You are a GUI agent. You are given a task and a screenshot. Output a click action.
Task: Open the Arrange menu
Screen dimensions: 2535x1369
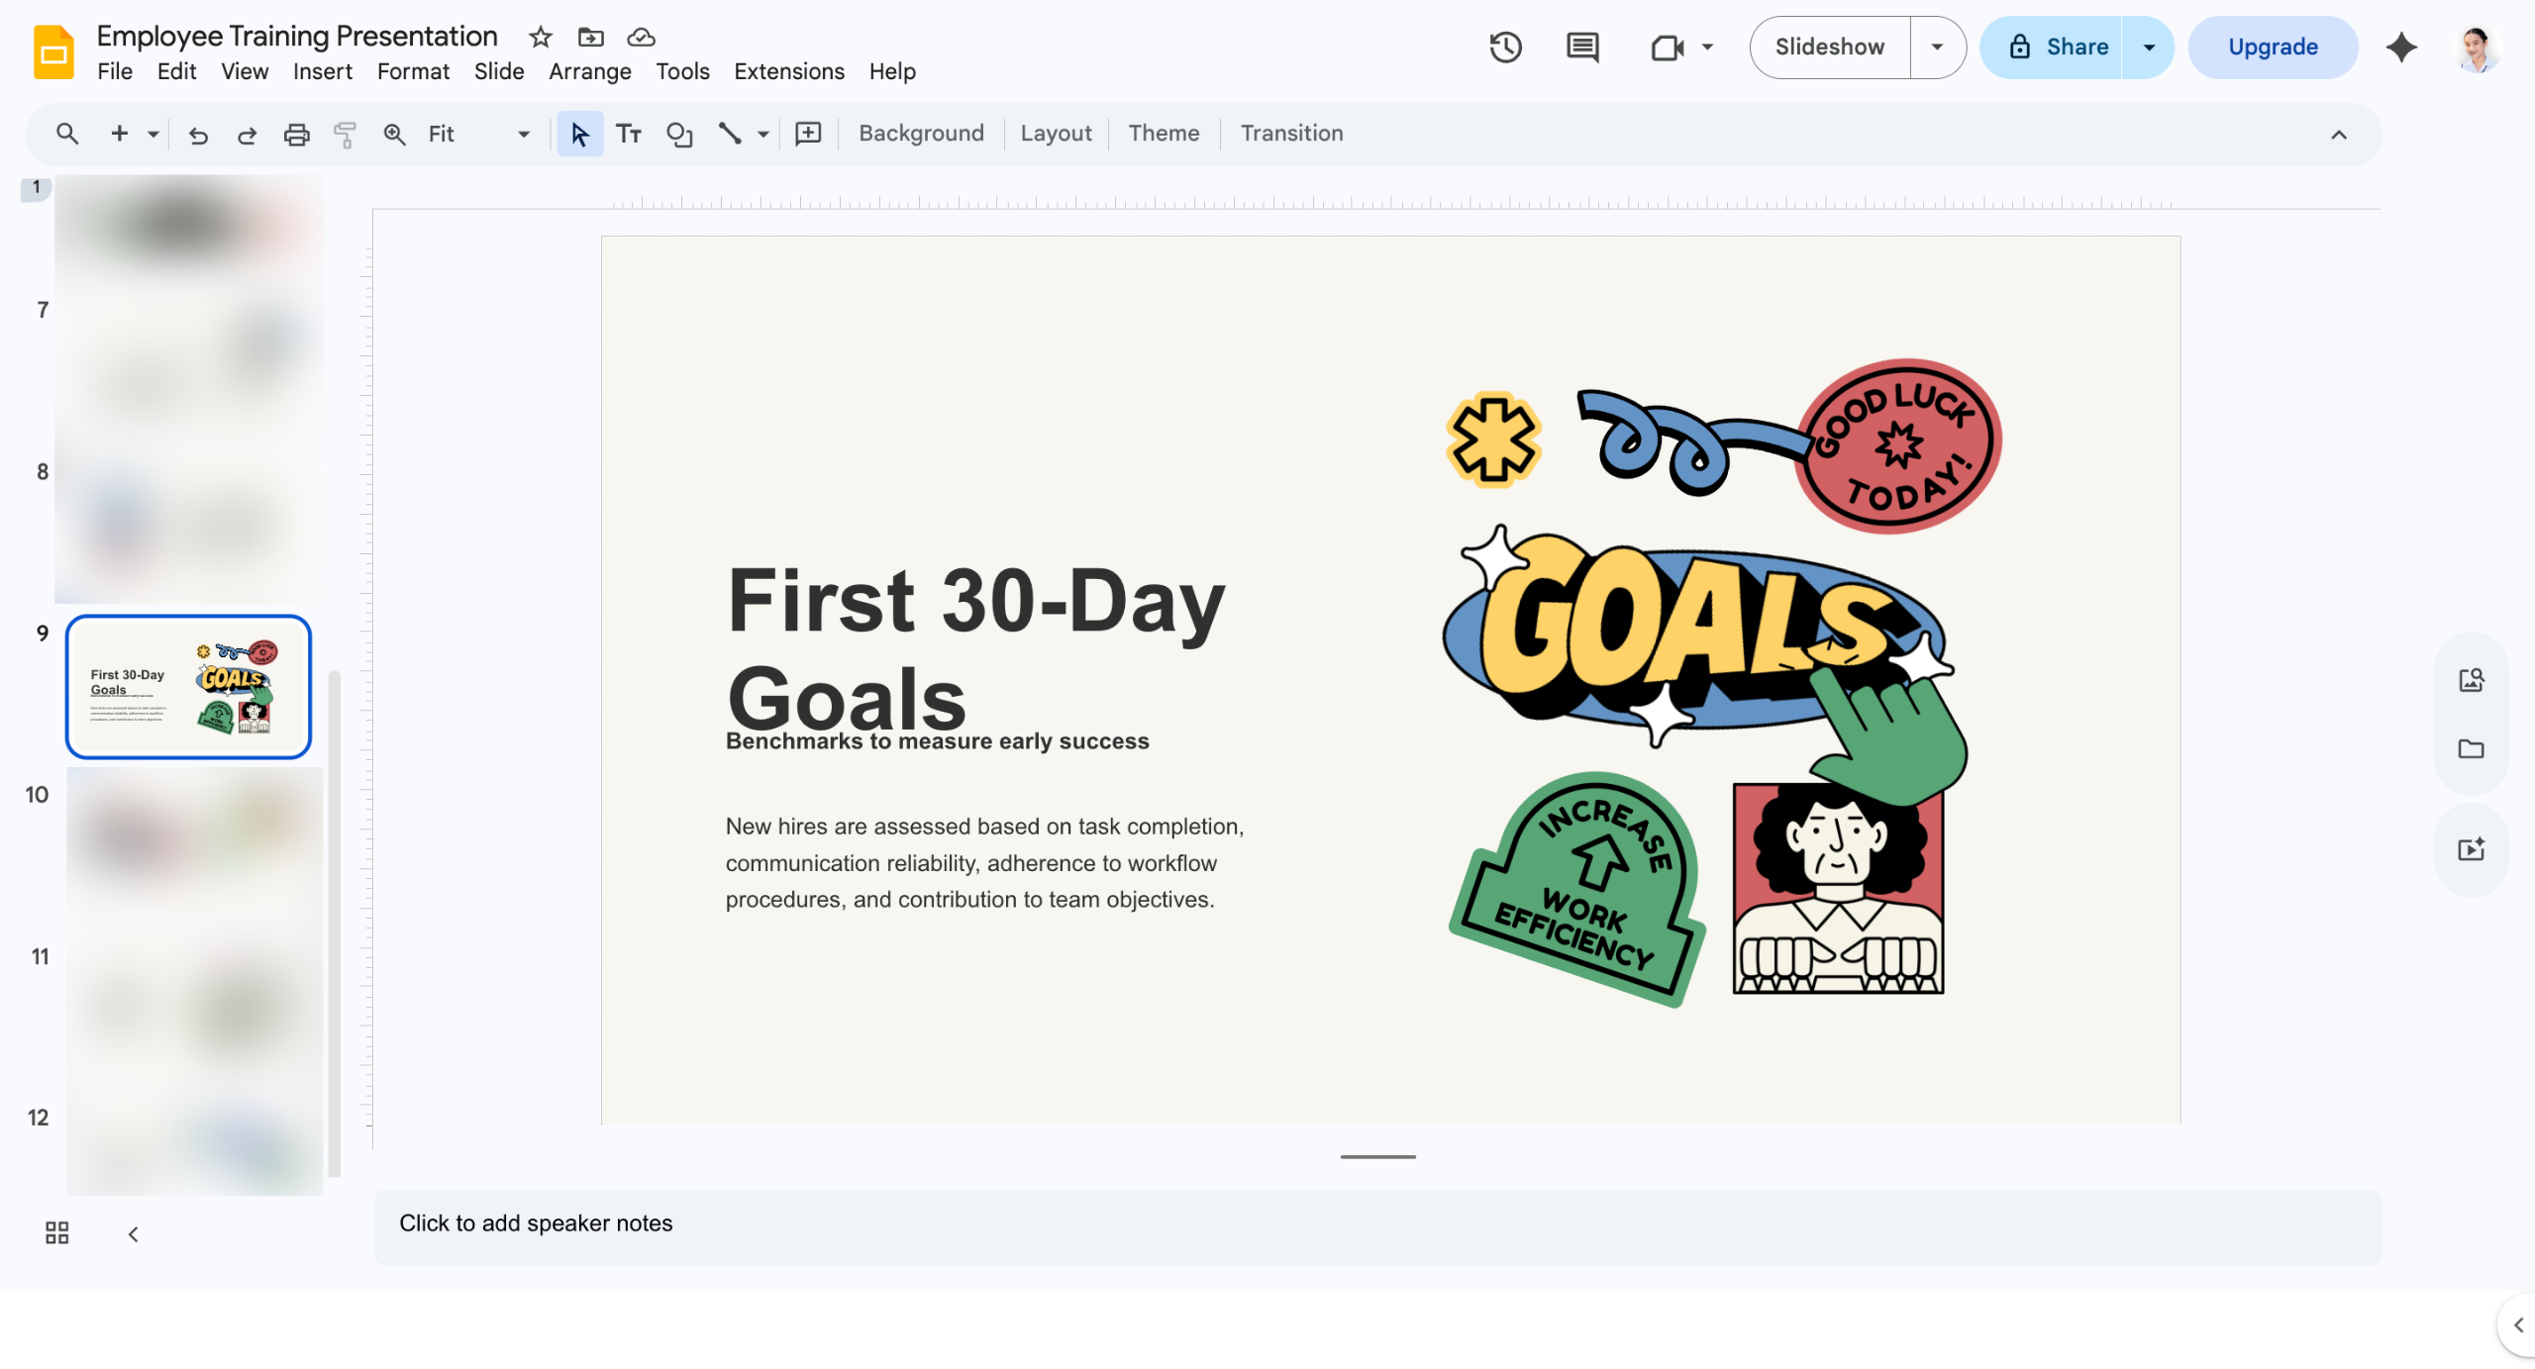590,71
